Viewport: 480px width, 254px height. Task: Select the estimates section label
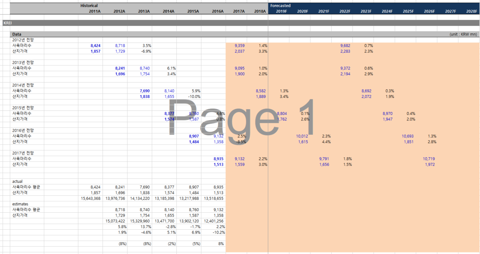click(x=20, y=204)
